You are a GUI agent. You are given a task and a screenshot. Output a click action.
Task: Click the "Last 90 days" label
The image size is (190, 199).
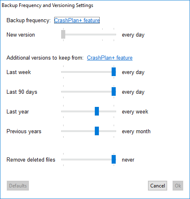click(x=22, y=92)
